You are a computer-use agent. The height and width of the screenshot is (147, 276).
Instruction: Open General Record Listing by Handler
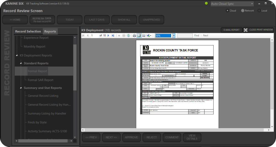(x=49, y=105)
